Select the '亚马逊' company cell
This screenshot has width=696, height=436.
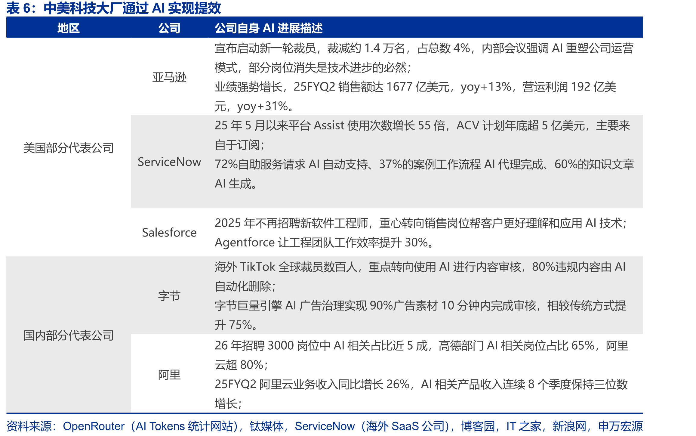pyautogui.click(x=169, y=77)
